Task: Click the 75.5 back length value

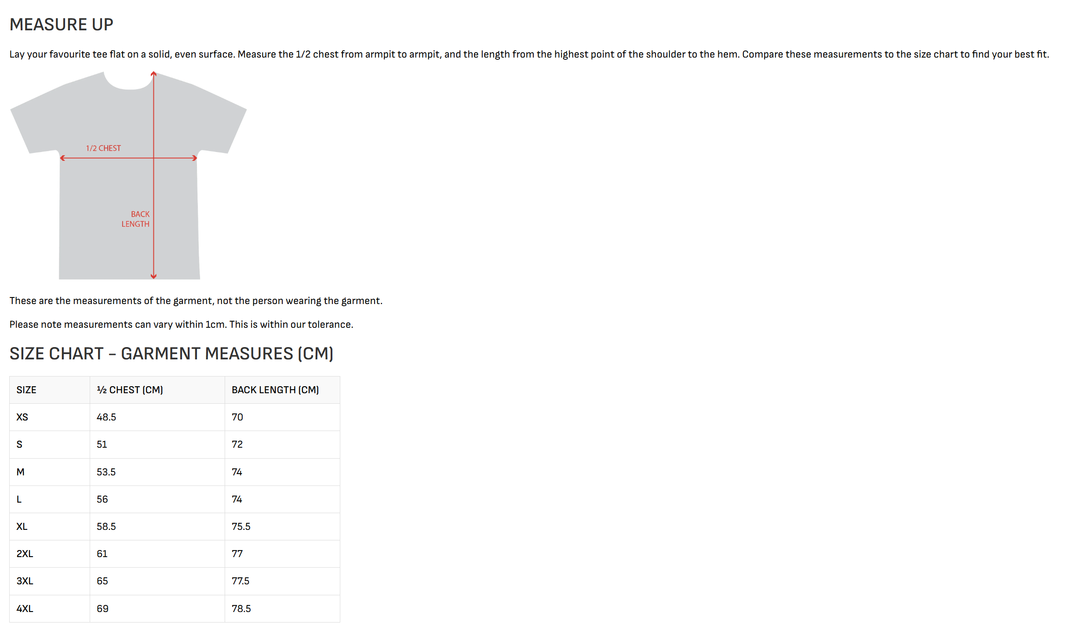Action: 241,527
